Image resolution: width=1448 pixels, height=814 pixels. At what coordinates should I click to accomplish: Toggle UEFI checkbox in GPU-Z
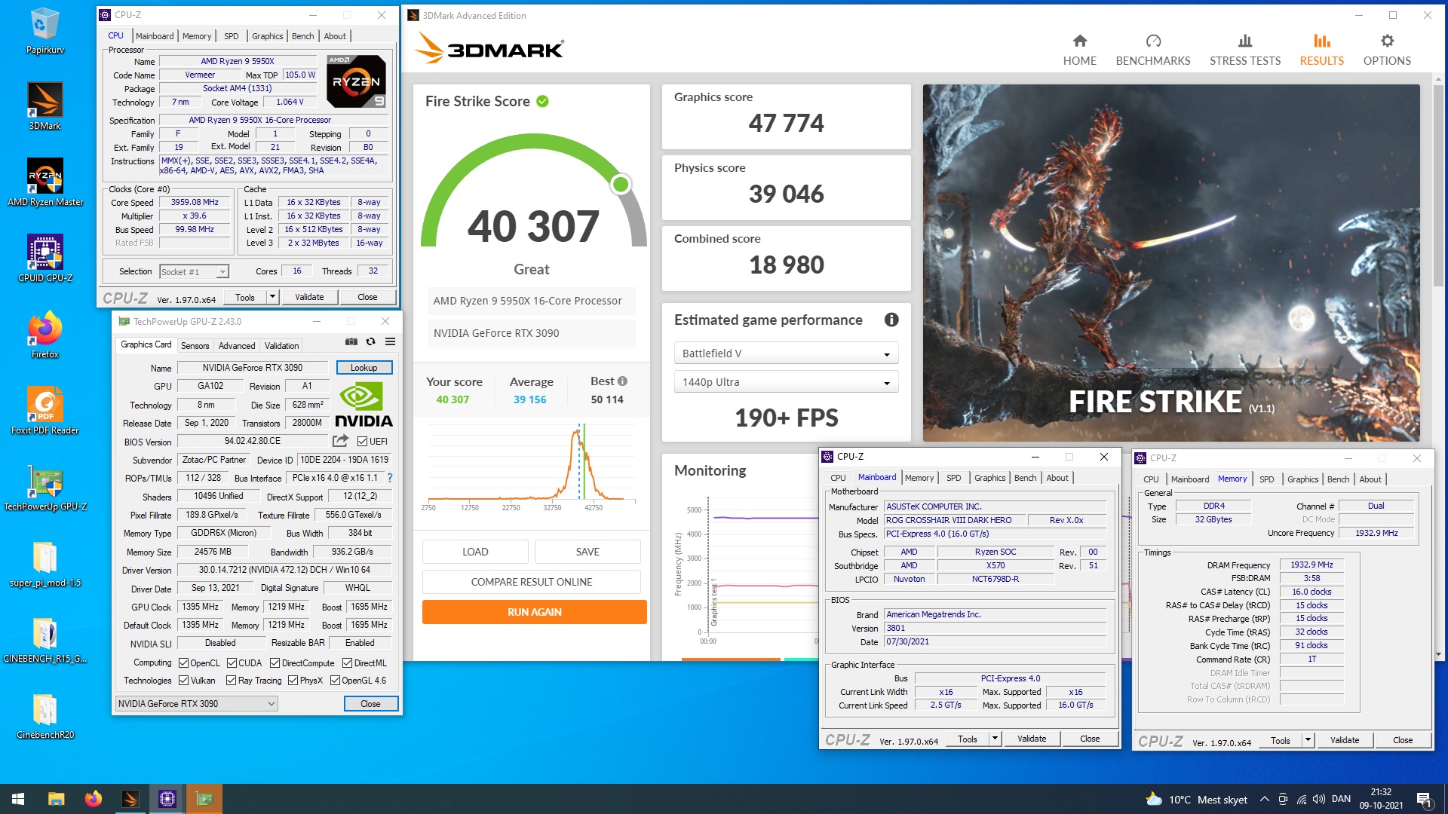362,441
